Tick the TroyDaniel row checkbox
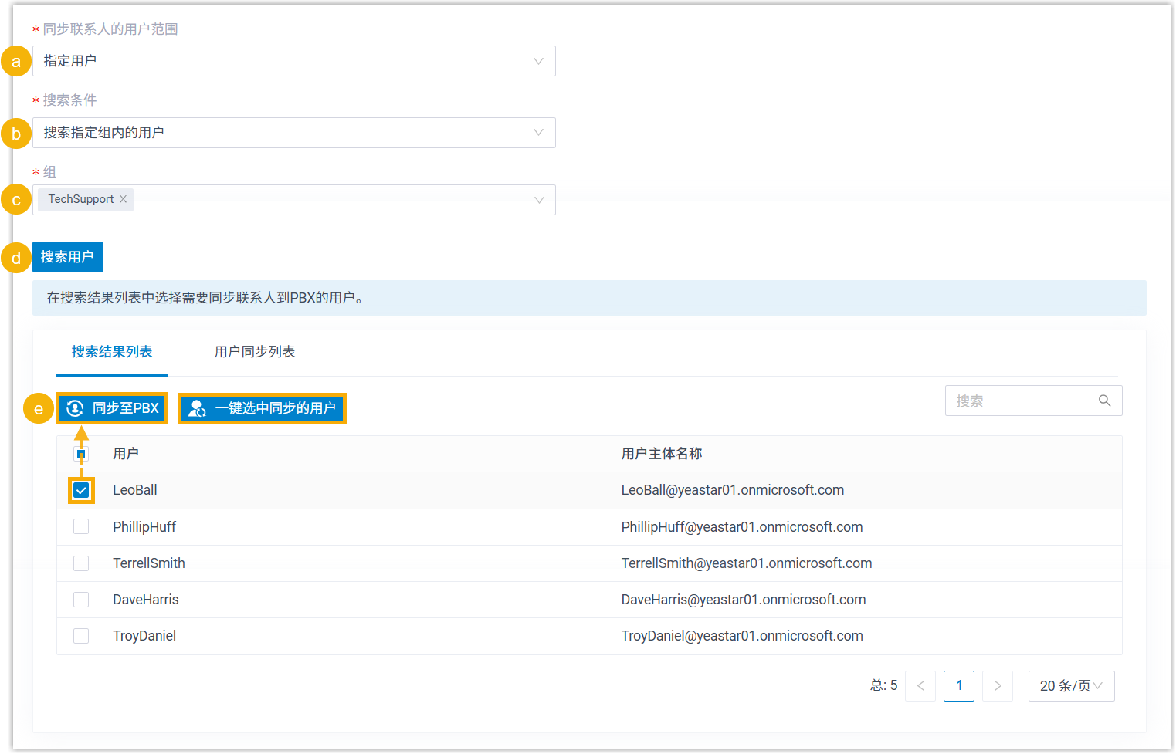 coord(81,636)
